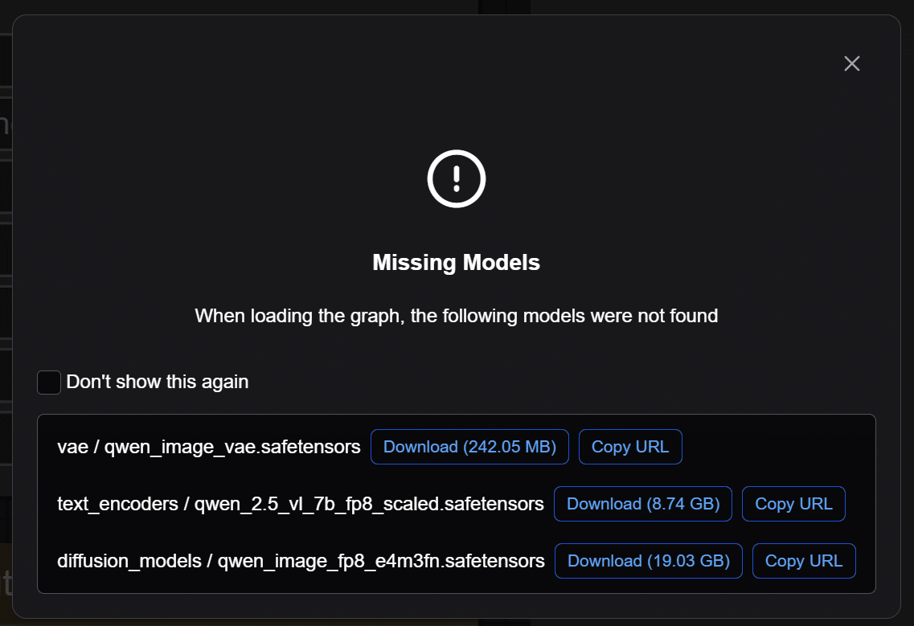Copy URL for the qwen_image_fp8_e4m3fn model
Viewport: 914px width, 626px height.
[804, 561]
